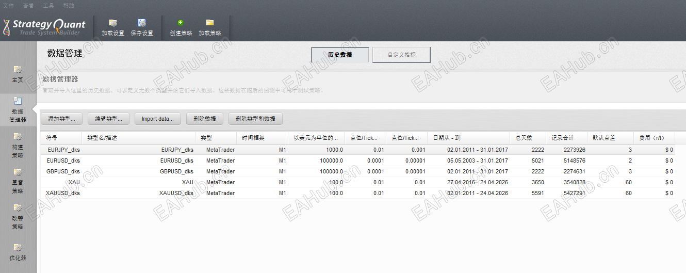Click MetaTrader type in GBPUSD_dks row
Viewport: 686px width, 273px height.
pos(220,171)
